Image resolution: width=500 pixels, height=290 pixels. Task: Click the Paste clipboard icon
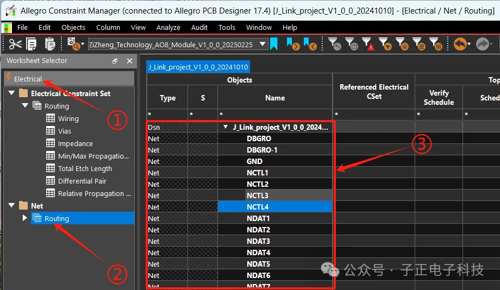(x=49, y=44)
